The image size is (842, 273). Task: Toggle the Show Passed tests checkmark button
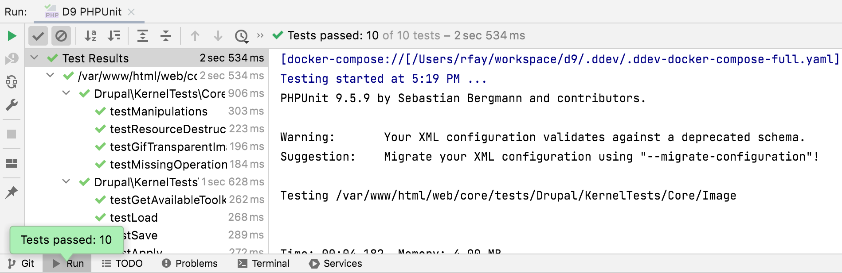[x=38, y=36]
